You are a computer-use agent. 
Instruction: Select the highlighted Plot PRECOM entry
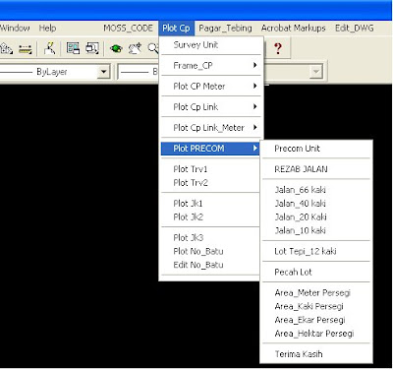pyautogui.click(x=210, y=149)
